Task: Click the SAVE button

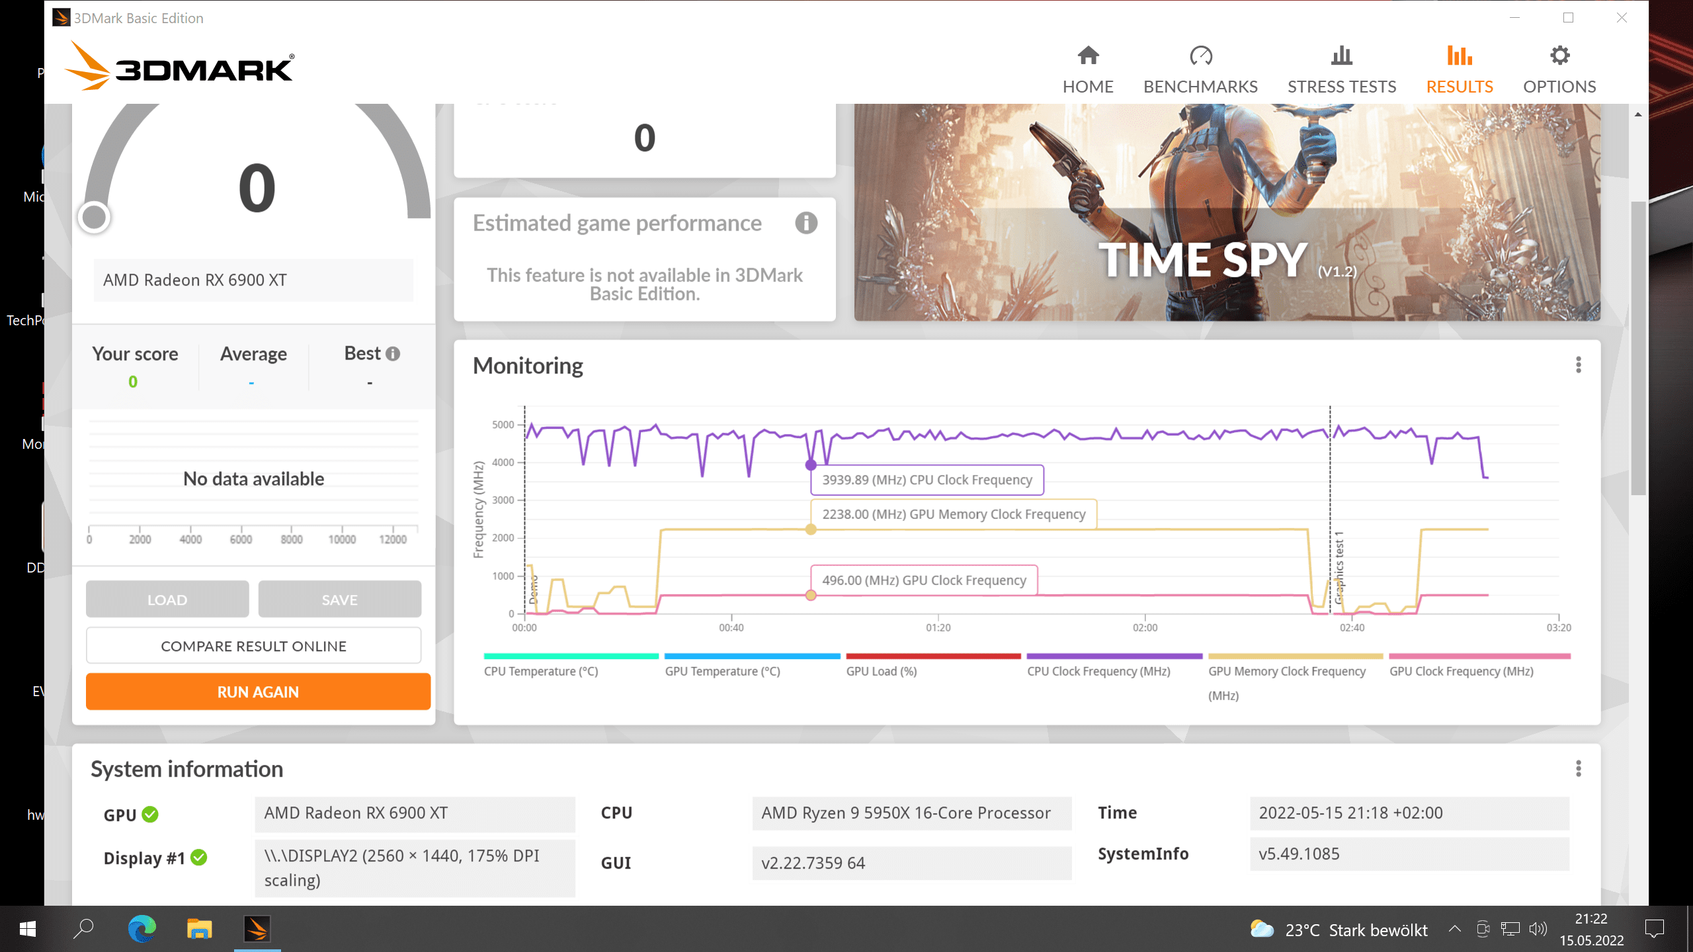Action: pos(339,599)
